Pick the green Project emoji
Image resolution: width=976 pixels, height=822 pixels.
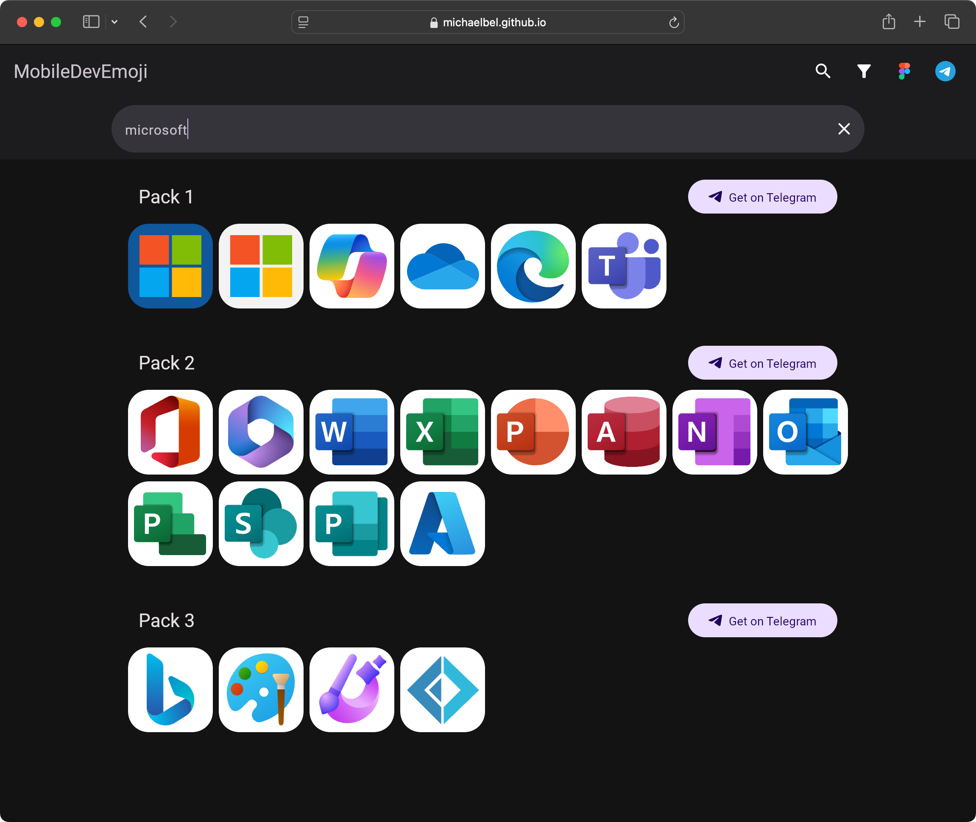click(170, 524)
